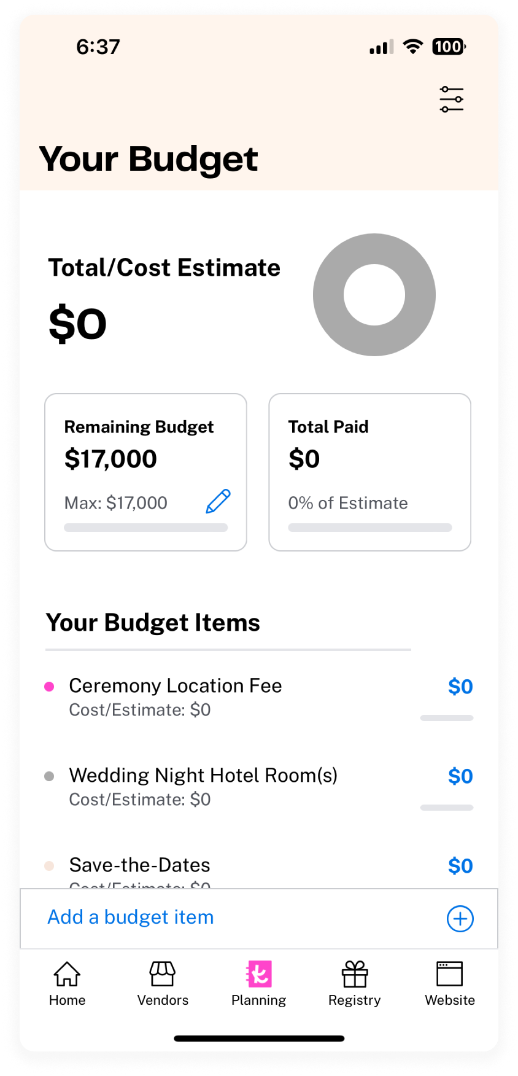Tap the Remaining Budget card
Viewport: 518px width, 1076px height.
pos(145,472)
